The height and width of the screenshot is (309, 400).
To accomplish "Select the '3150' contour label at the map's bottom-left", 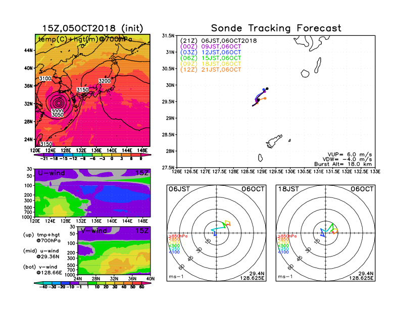I will pyautogui.click(x=46, y=144).
